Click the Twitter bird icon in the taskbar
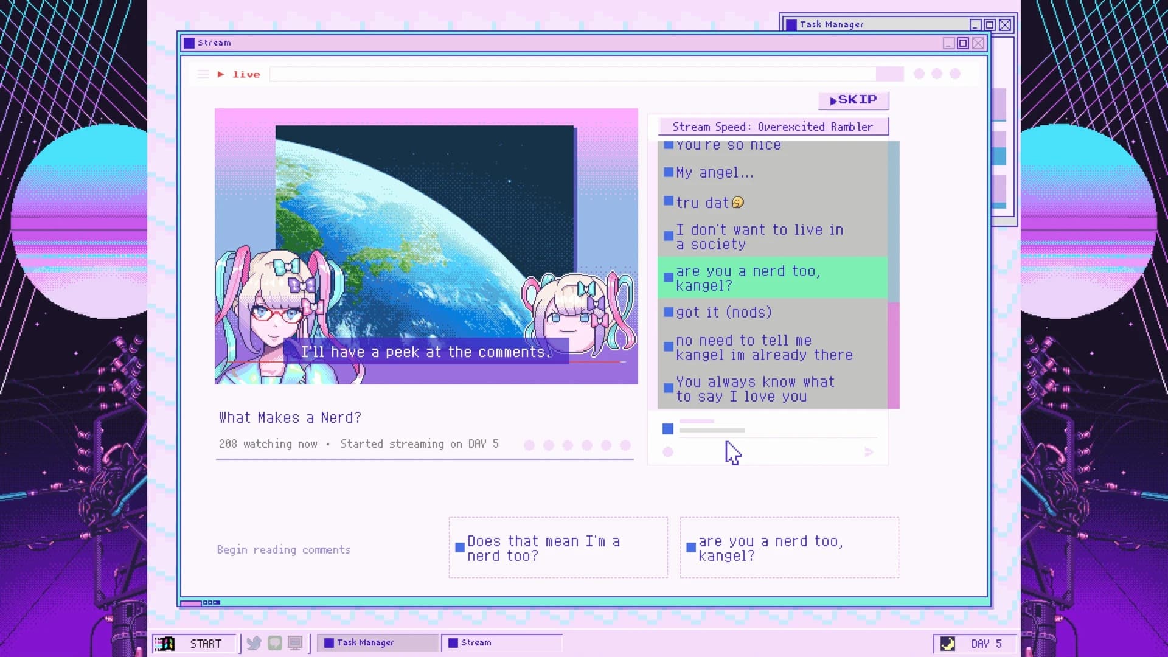Image resolution: width=1168 pixels, height=657 pixels. click(254, 643)
